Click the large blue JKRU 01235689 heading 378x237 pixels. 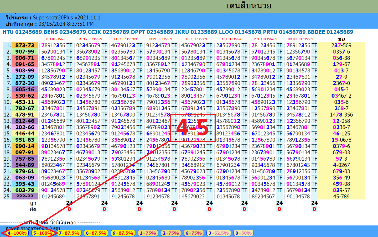click(x=196, y=32)
